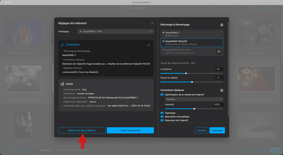The height and width of the screenshot is (155, 283).
Task: Click Traiter avec un aperçu in the main window
Action: pyautogui.click(x=253, y=150)
